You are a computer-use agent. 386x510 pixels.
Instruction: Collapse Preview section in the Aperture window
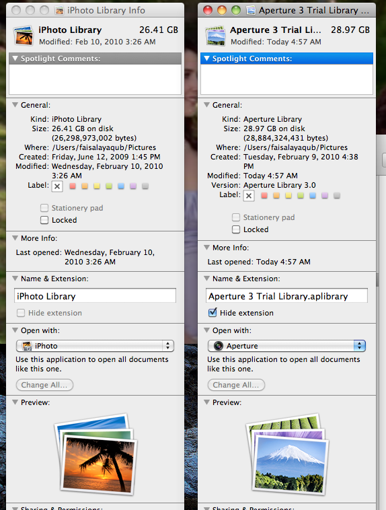click(206, 402)
